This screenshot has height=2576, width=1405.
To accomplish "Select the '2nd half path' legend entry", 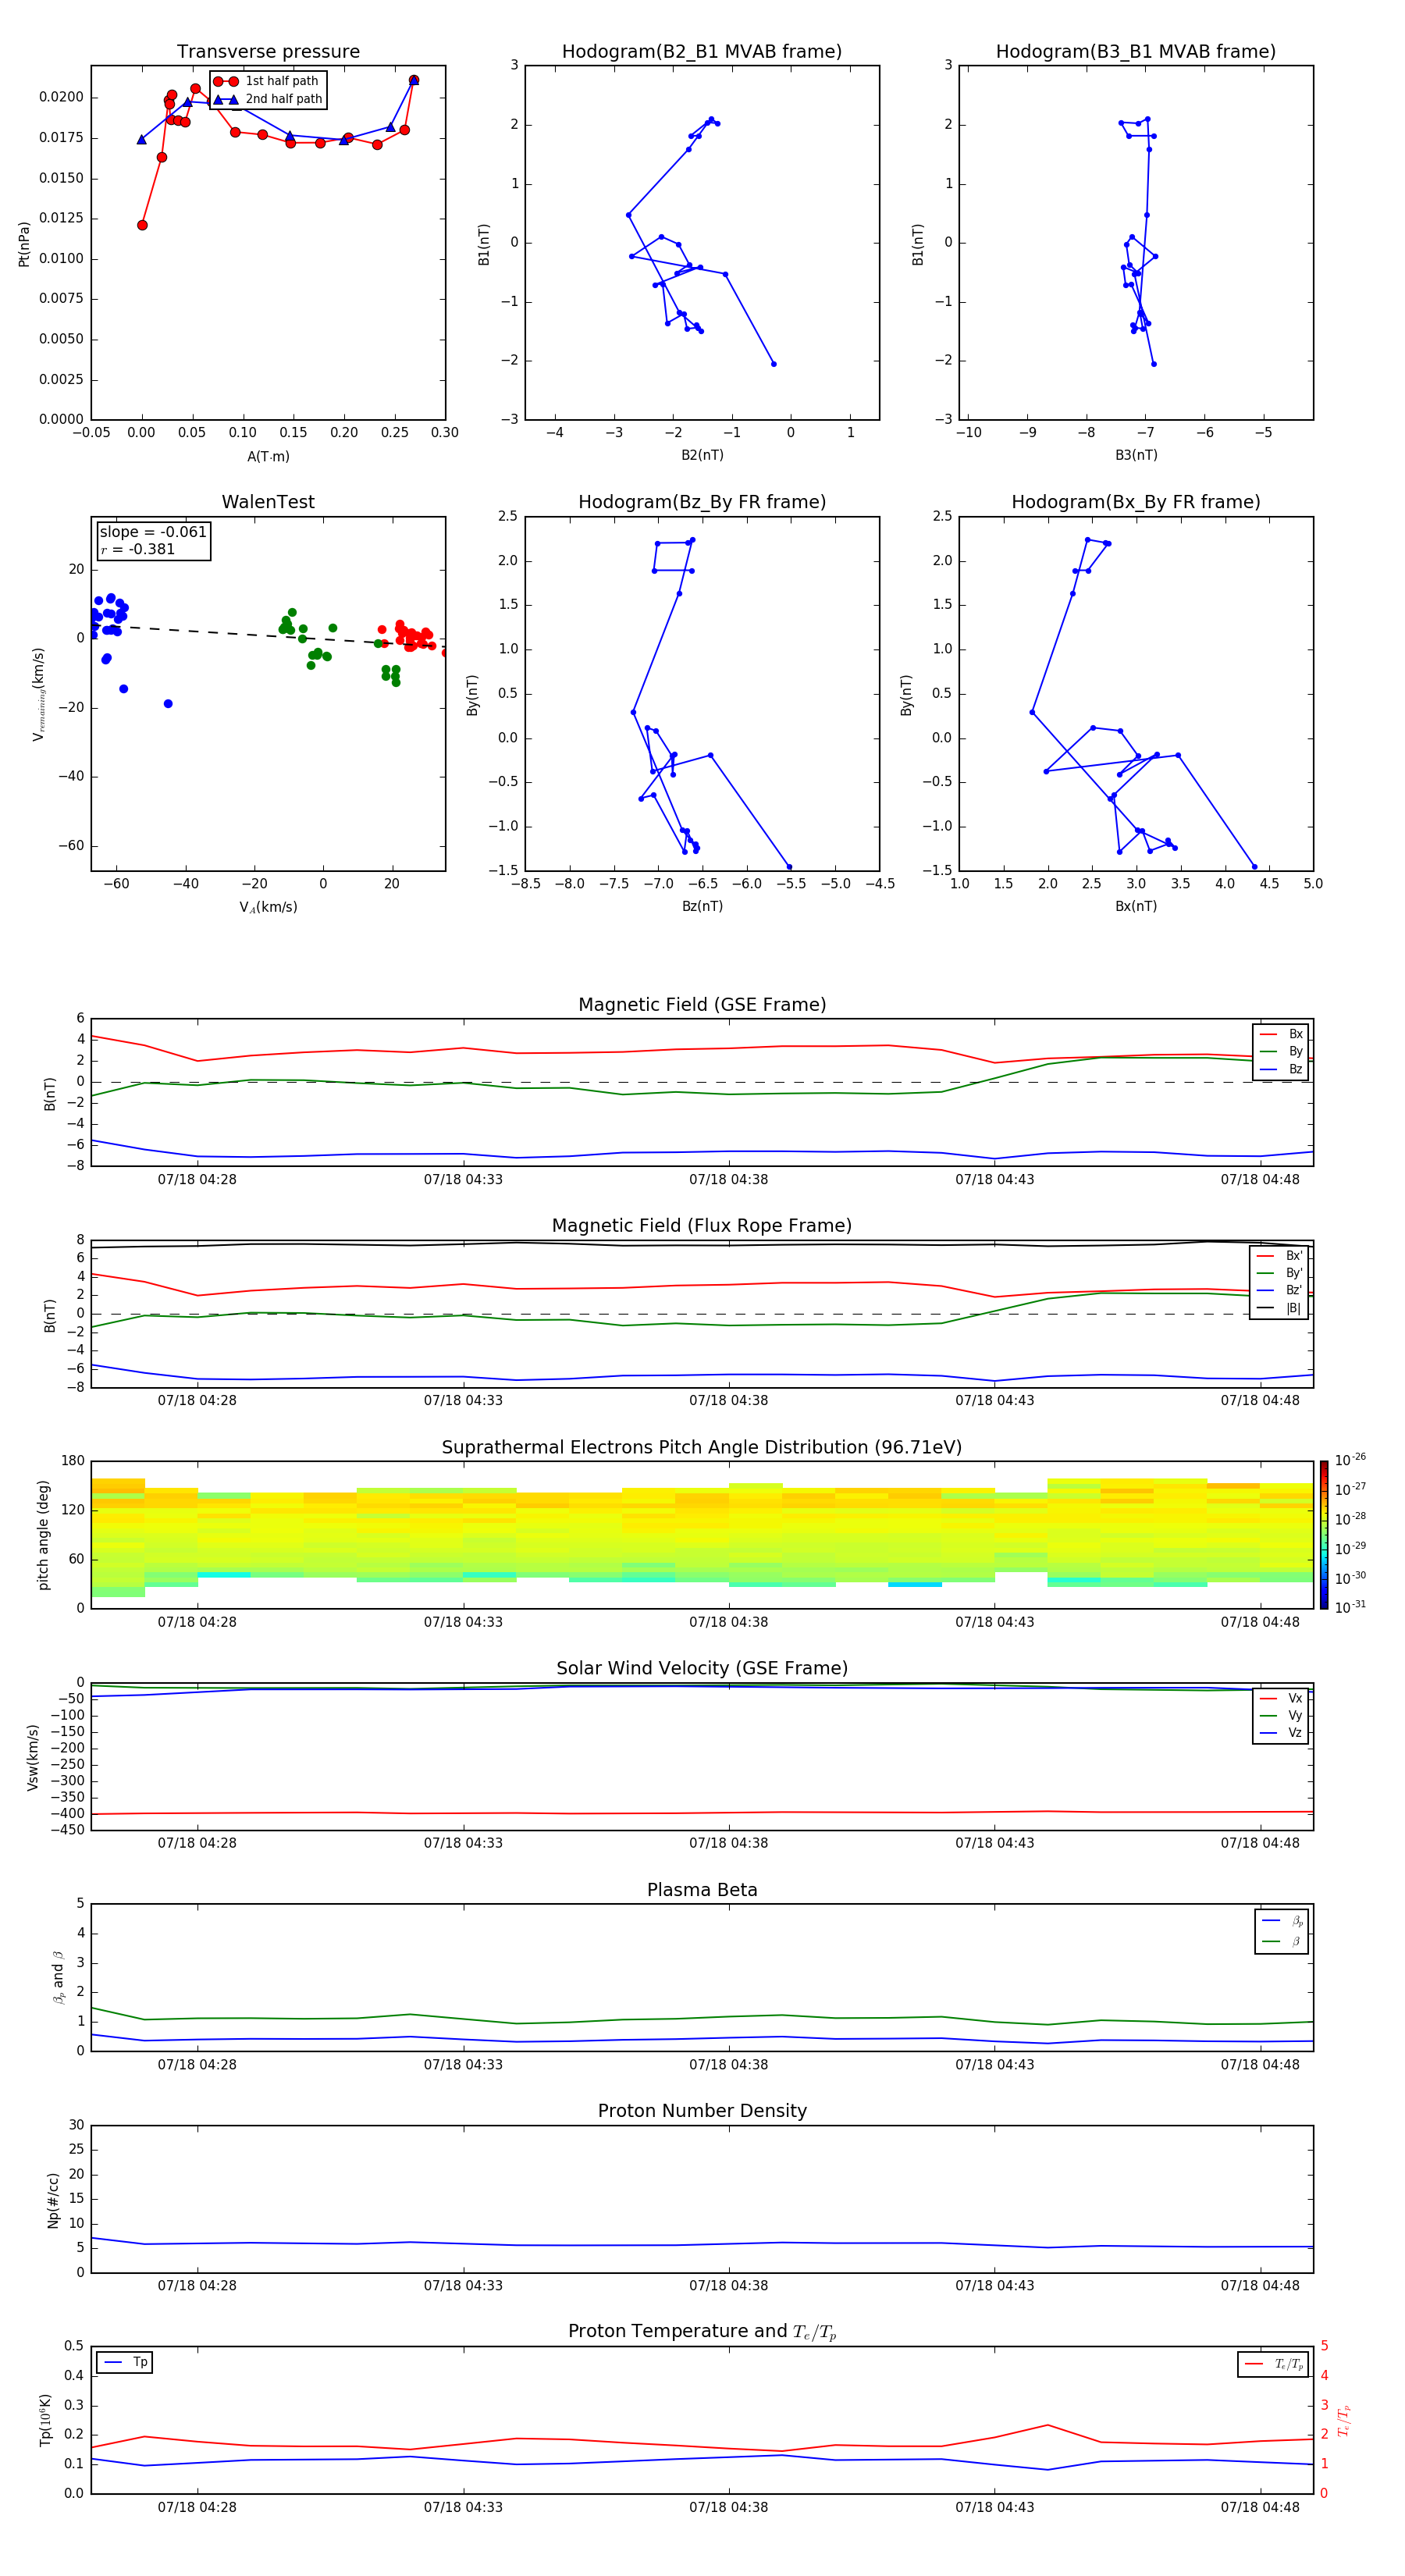I will 268,99.
